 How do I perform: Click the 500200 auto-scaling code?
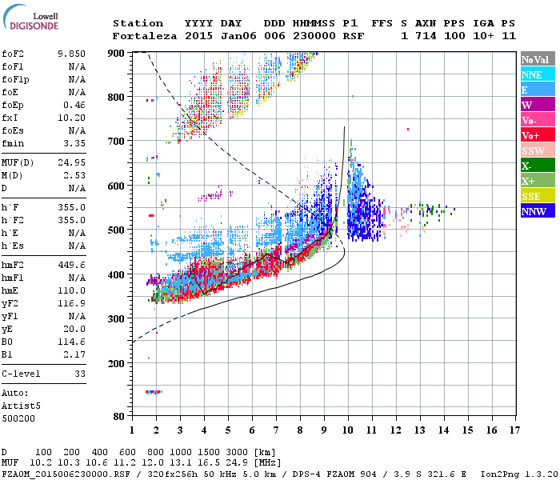coord(18,418)
